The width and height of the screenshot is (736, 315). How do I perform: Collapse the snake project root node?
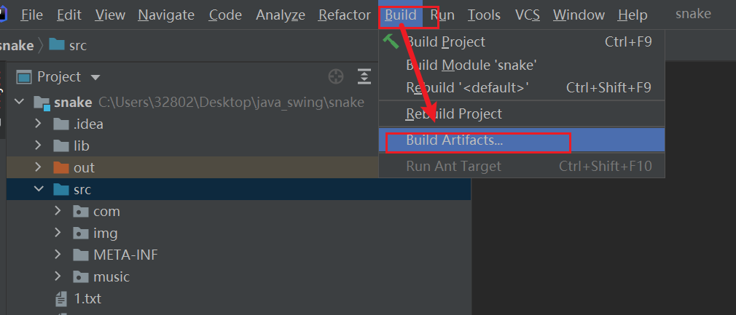click(x=20, y=102)
